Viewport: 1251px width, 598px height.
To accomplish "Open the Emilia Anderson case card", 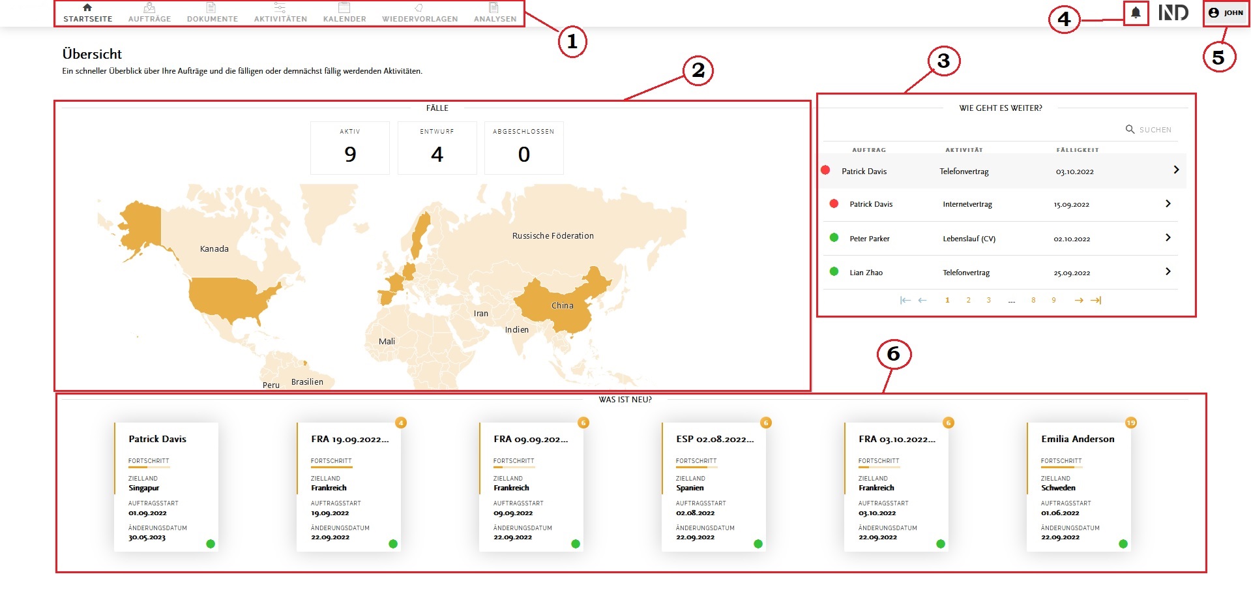I will click(x=1078, y=486).
